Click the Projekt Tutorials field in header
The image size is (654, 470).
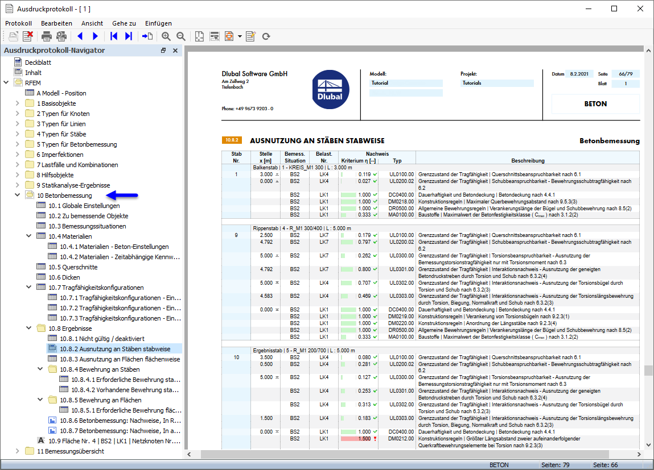497,83
